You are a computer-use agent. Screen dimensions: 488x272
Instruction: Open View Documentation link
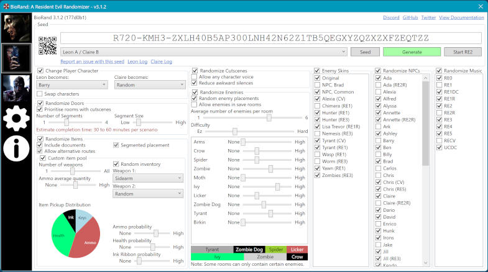pyautogui.click(x=461, y=17)
